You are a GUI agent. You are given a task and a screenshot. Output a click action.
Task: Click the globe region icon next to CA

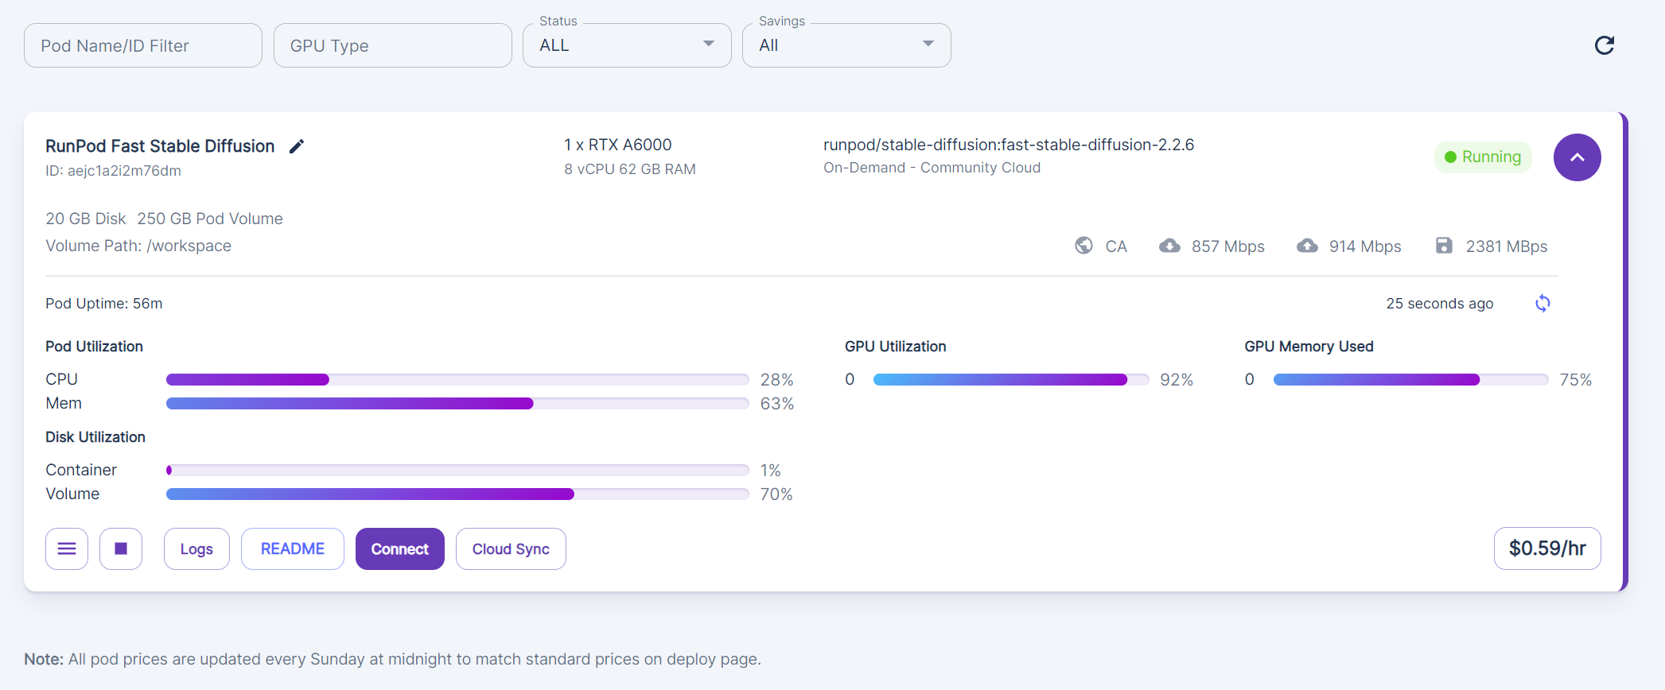[1083, 246]
